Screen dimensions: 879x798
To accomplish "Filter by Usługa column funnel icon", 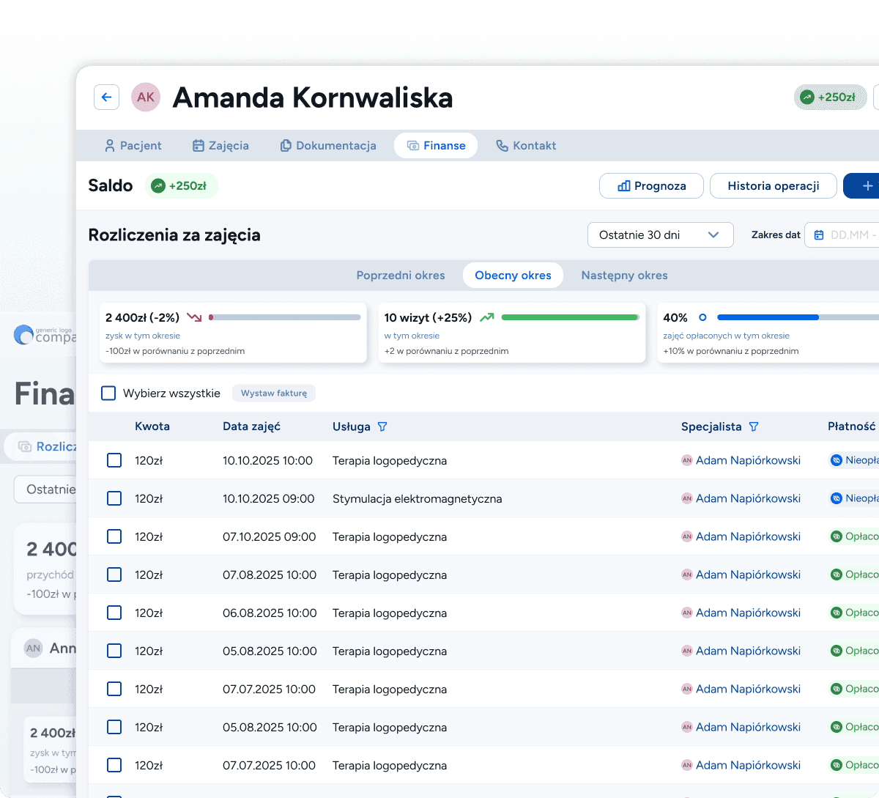I will [x=382, y=426].
